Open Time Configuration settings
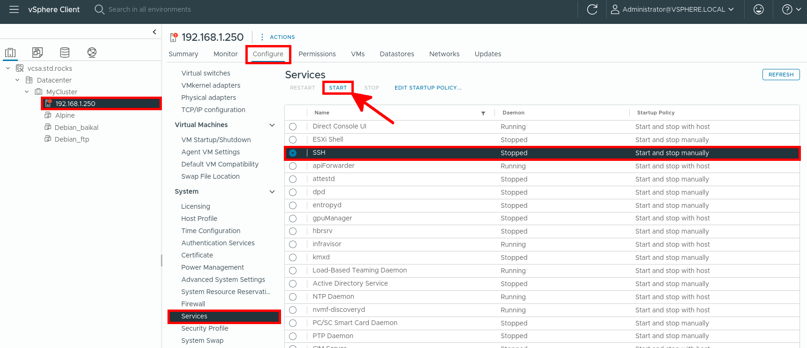 [211, 231]
